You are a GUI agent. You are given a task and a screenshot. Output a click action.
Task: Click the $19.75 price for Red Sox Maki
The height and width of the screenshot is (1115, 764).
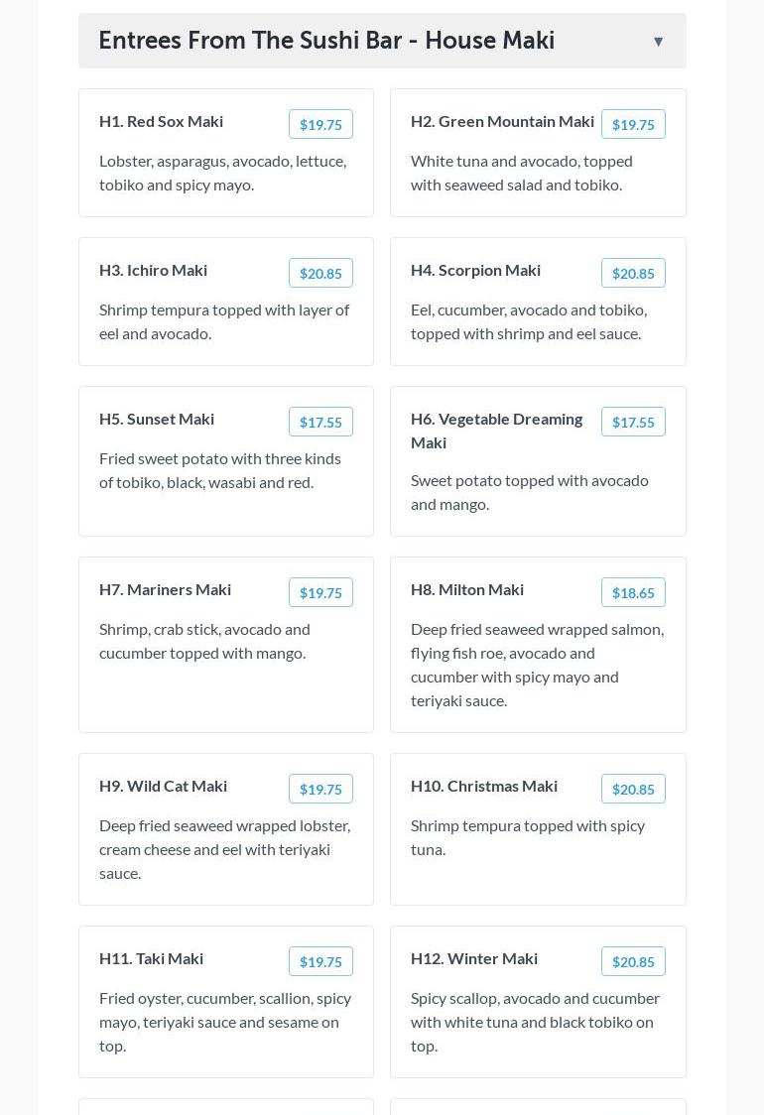[320, 124]
